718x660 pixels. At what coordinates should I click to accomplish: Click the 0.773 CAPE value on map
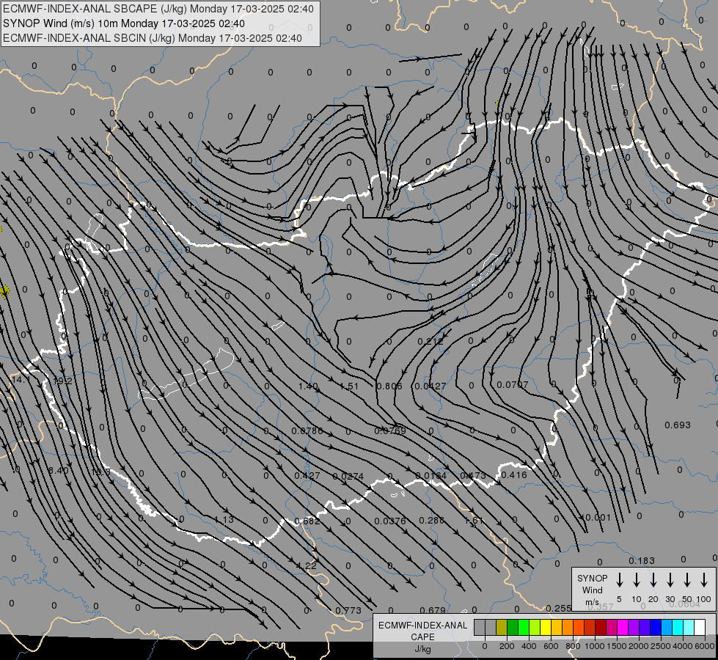point(348,611)
